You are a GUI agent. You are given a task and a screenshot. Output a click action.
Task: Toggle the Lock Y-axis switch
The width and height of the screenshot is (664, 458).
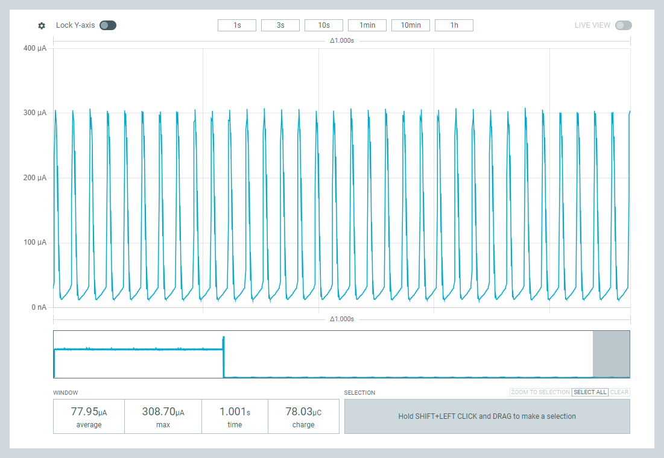coord(108,25)
